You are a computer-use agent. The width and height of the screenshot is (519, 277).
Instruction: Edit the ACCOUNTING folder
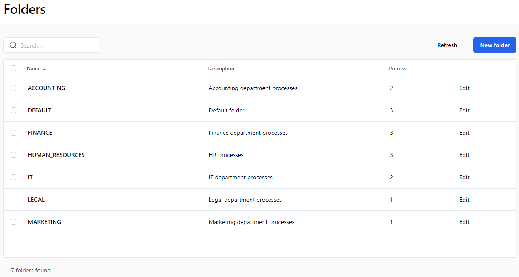click(464, 88)
